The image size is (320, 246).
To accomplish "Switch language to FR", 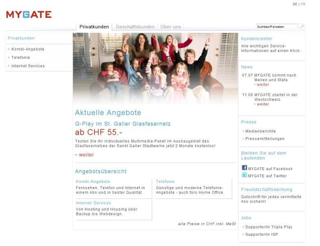I will [303, 4].
